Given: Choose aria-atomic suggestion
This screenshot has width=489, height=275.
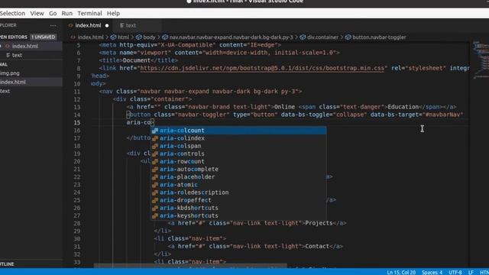Looking at the screenshot, I should pyautogui.click(x=239, y=185).
